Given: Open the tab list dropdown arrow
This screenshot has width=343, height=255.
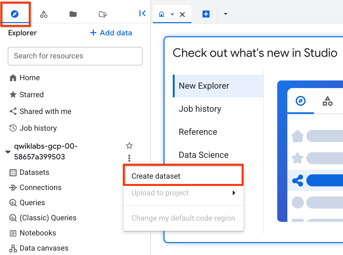Looking at the screenshot, I should click(x=225, y=14).
